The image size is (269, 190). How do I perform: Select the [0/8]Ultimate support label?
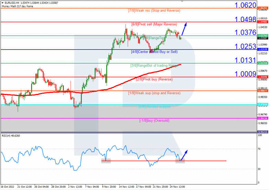(x=154, y=107)
